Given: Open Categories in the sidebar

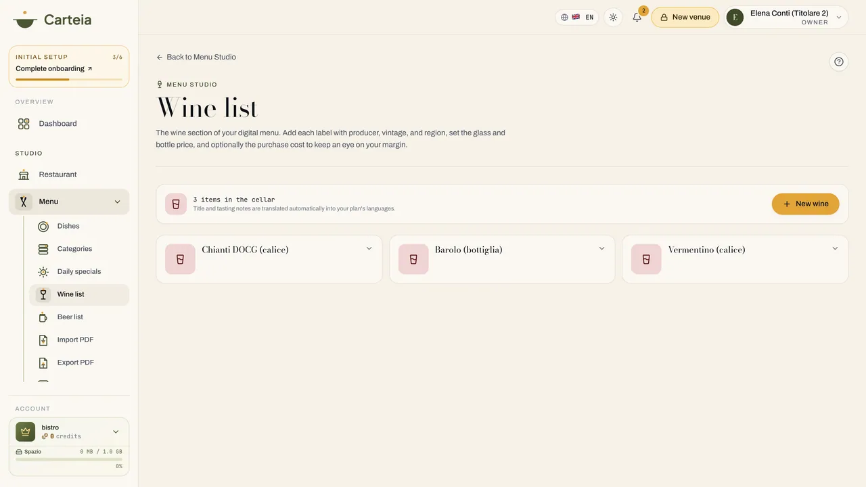Looking at the screenshot, I should [79, 249].
